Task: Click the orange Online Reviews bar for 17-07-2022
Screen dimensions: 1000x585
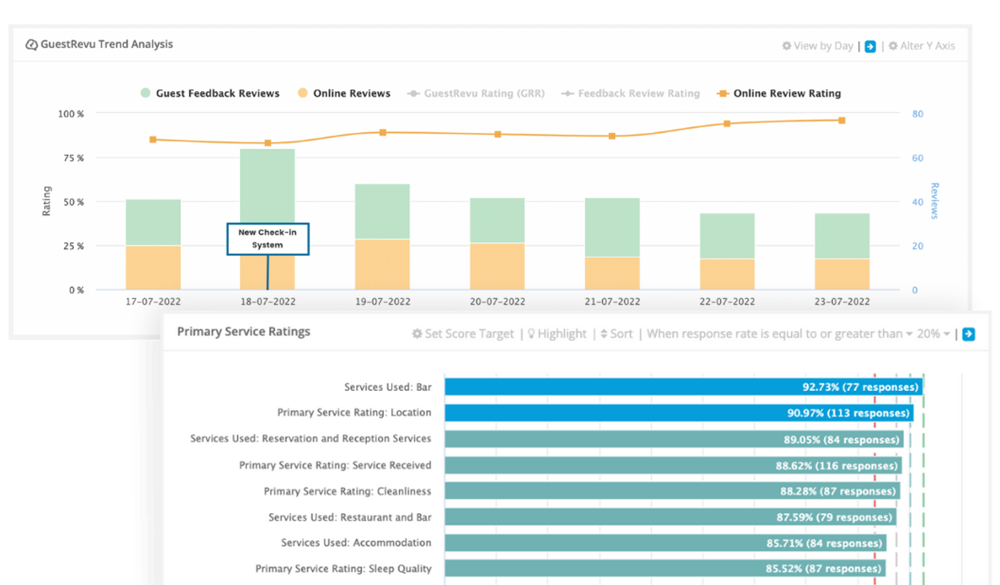Action: (x=153, y=267)
